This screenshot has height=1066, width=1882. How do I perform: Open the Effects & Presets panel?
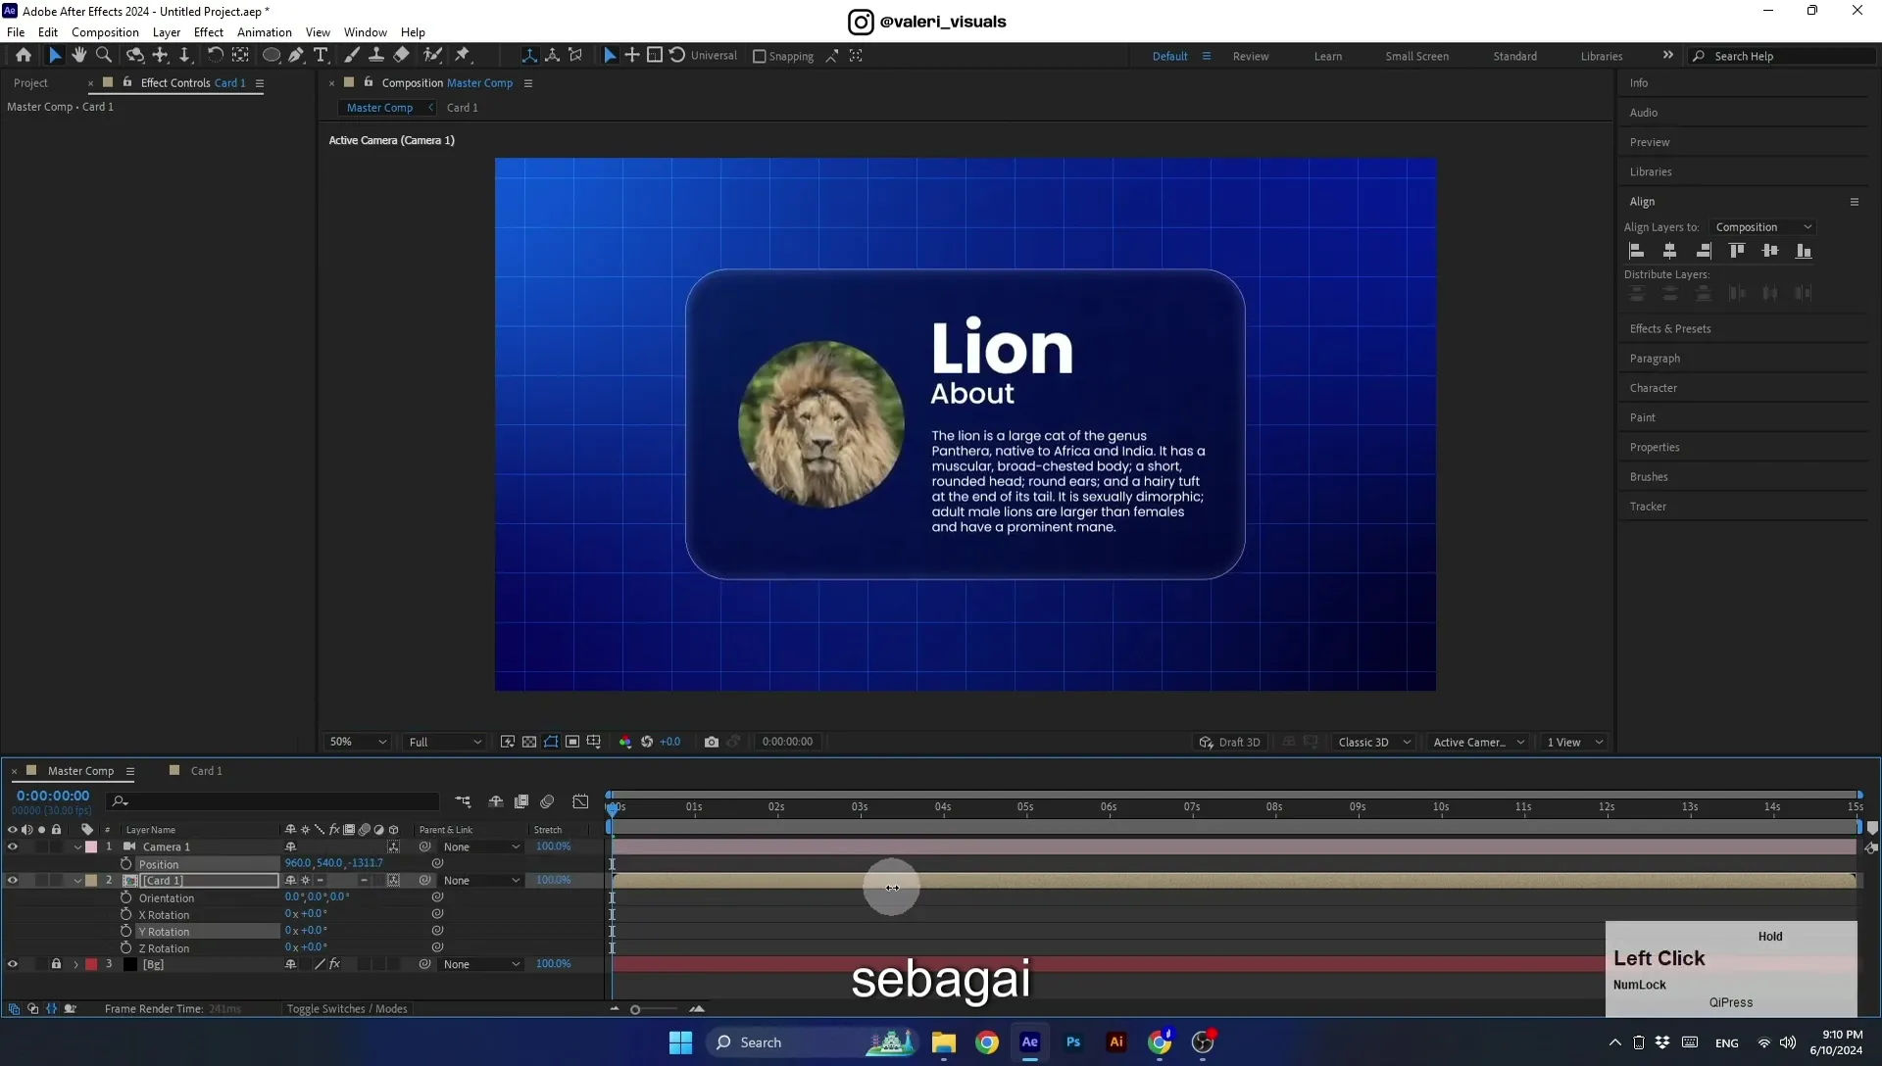pos(1670,329)
